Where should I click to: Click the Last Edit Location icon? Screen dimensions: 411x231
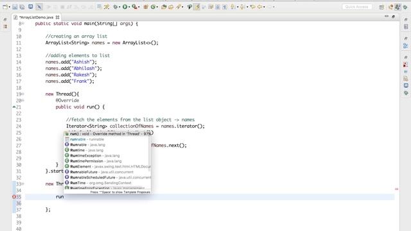click(x=253, y=7)
